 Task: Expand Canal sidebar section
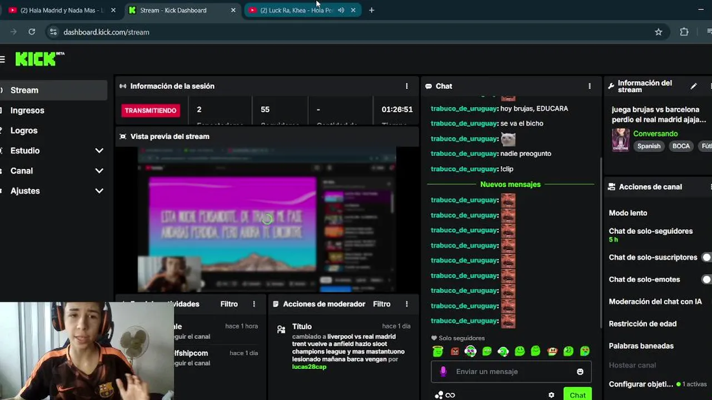click(99, 171)
